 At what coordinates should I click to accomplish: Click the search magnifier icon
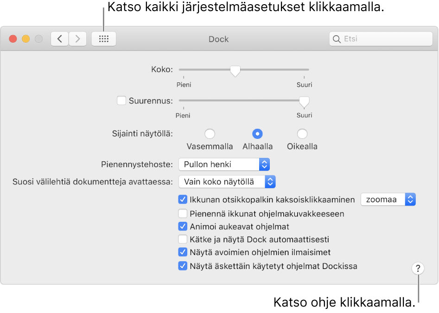[337, 39]
